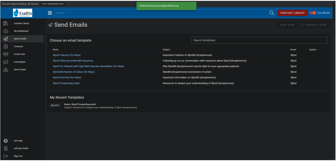Dismiss the green 'Added kimberly.kuncl' notification

tap(166, 6)
